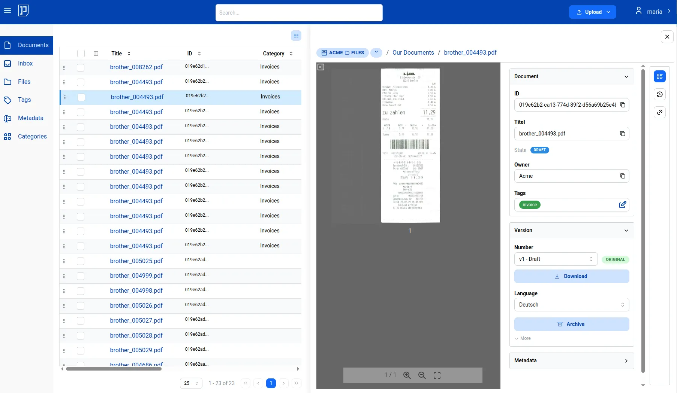The height and width of the screenshot is (393, 677).
Task: Open the Upload dropdown button
Action: pyautogui.click(x=593, y=12)
